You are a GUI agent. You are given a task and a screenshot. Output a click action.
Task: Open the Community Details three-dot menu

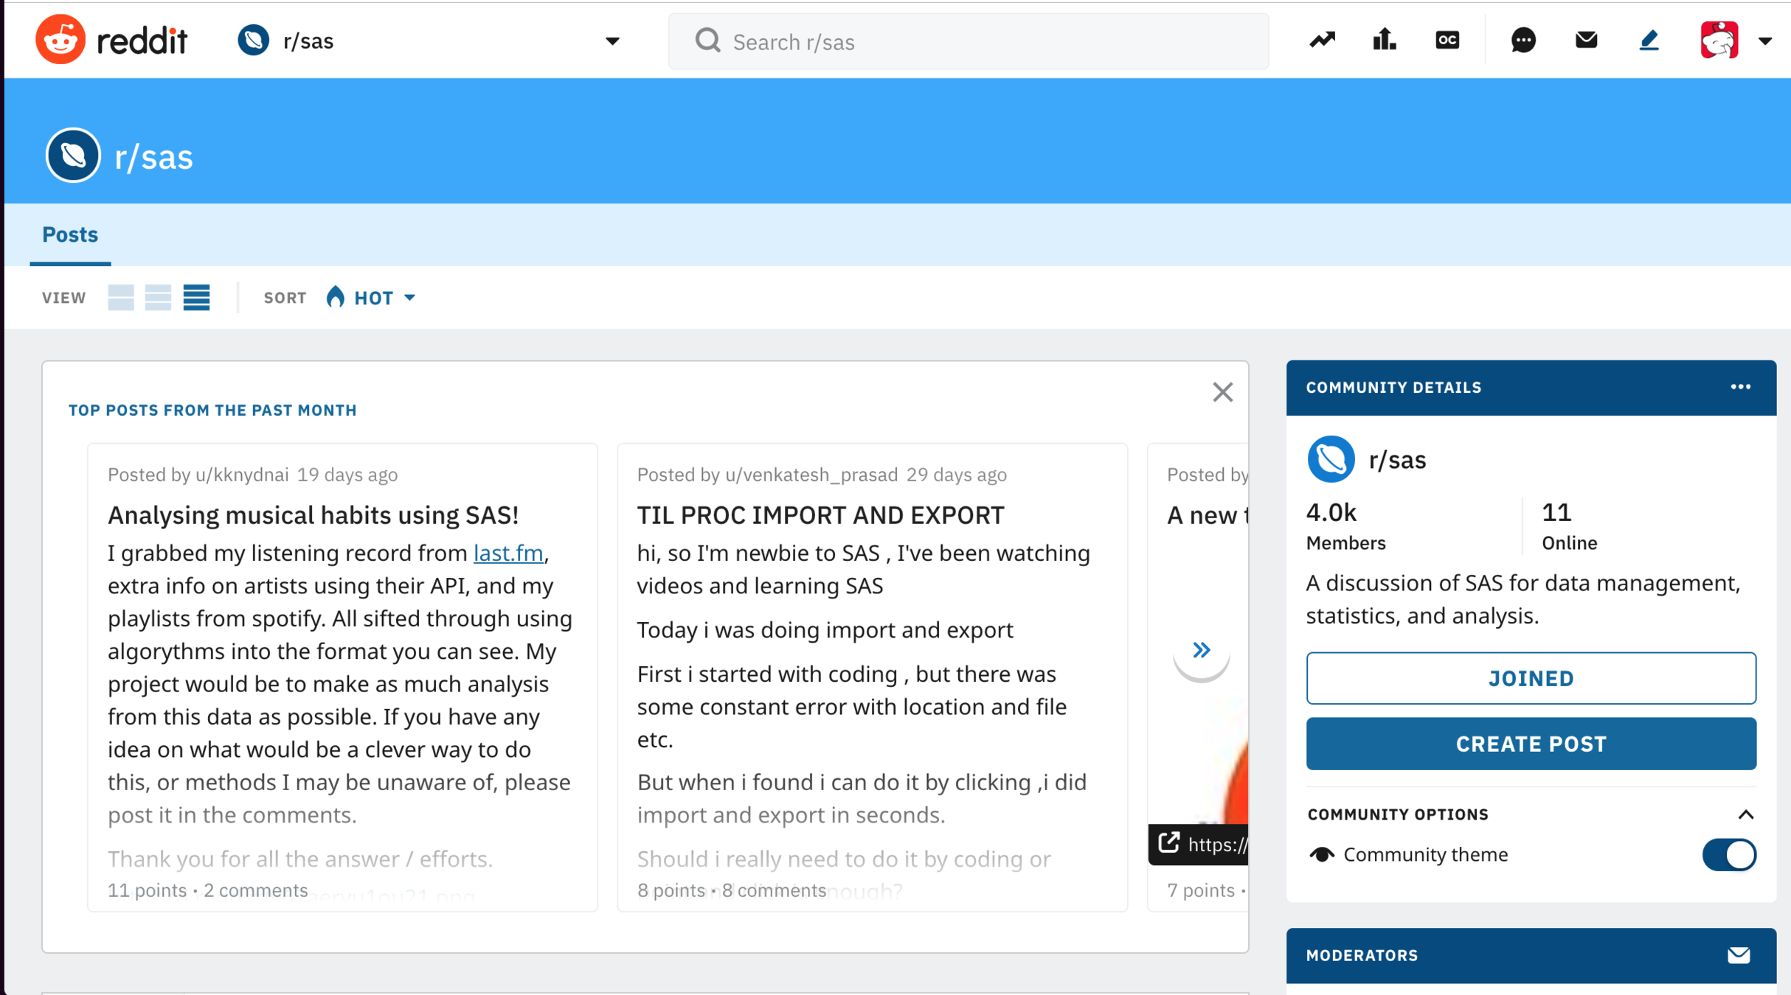pos(1740,387)
